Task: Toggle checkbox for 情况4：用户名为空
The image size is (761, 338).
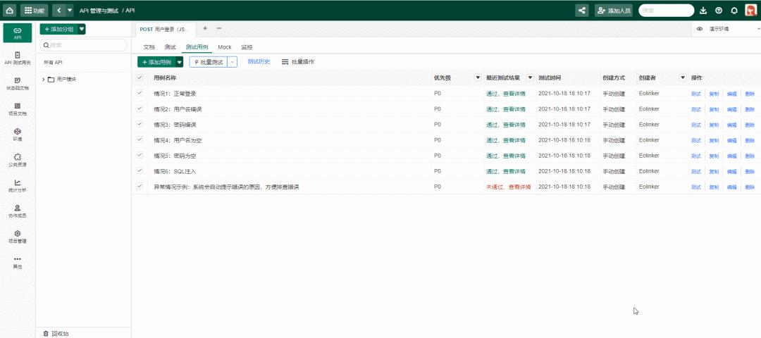Action: (140, 139)
